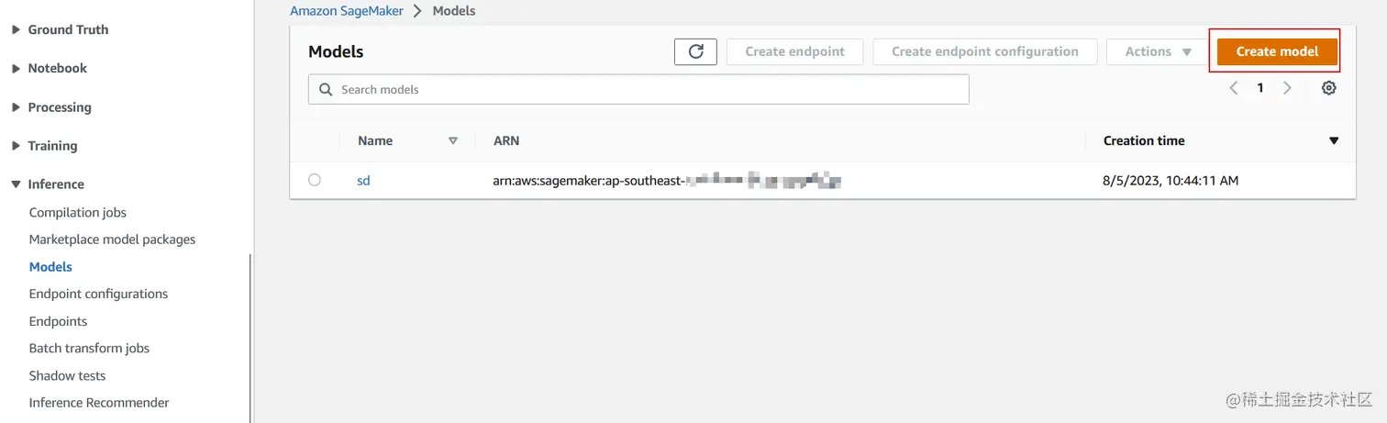This screenshot has height=423, width=1387.
Task: Open Batch transform jobs
Action: [89, 348]
